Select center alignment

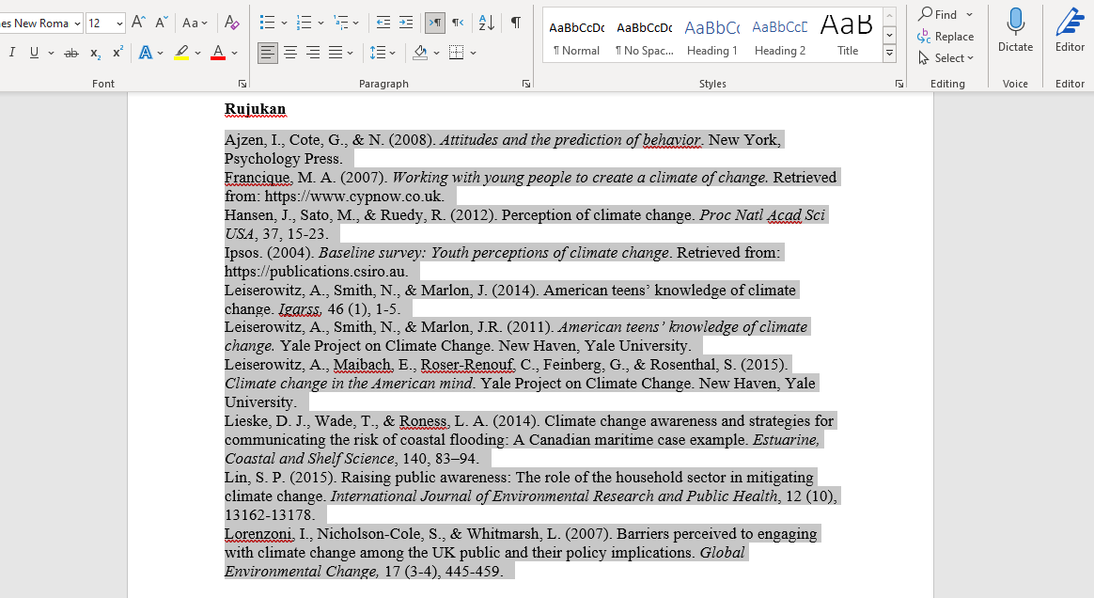coord(290,53)
